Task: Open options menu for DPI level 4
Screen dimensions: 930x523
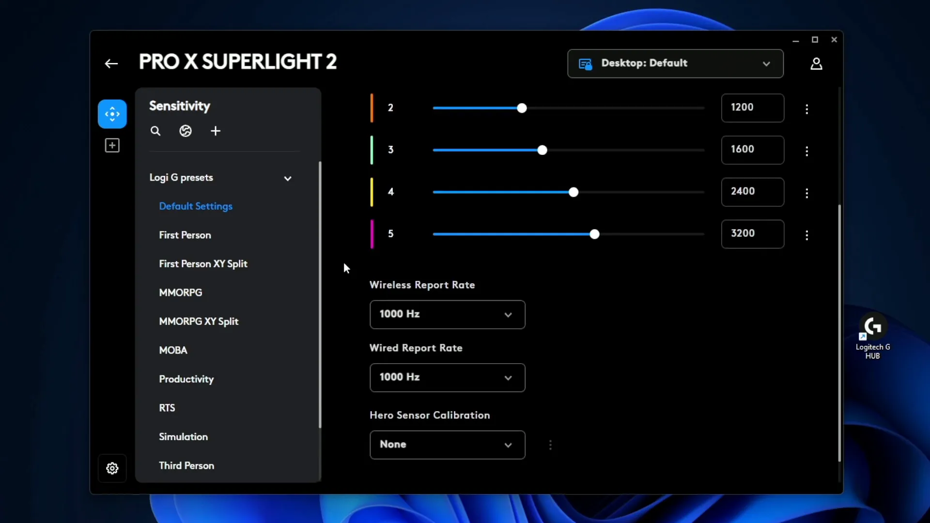Action: 807,193
